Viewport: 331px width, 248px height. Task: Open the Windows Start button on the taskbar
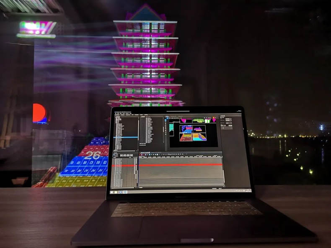[111, 192]
